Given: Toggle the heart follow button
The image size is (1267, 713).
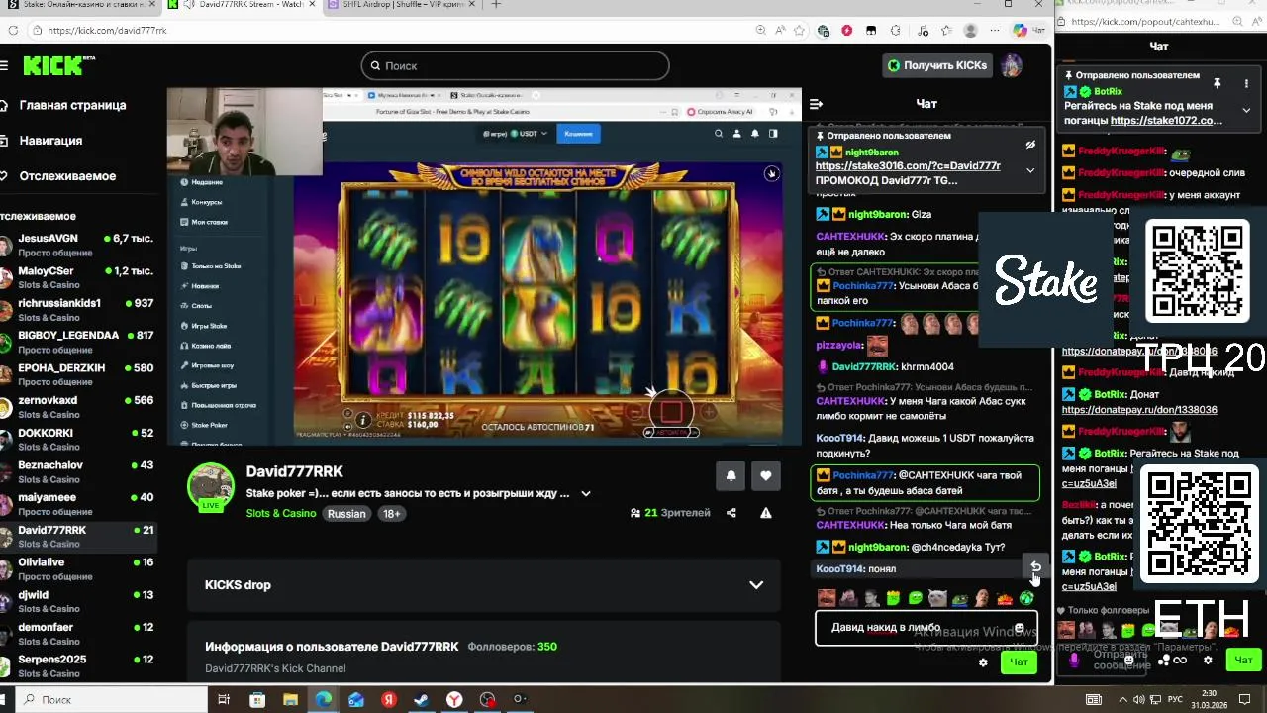Looking at the screenshot, I should [765, 476].
